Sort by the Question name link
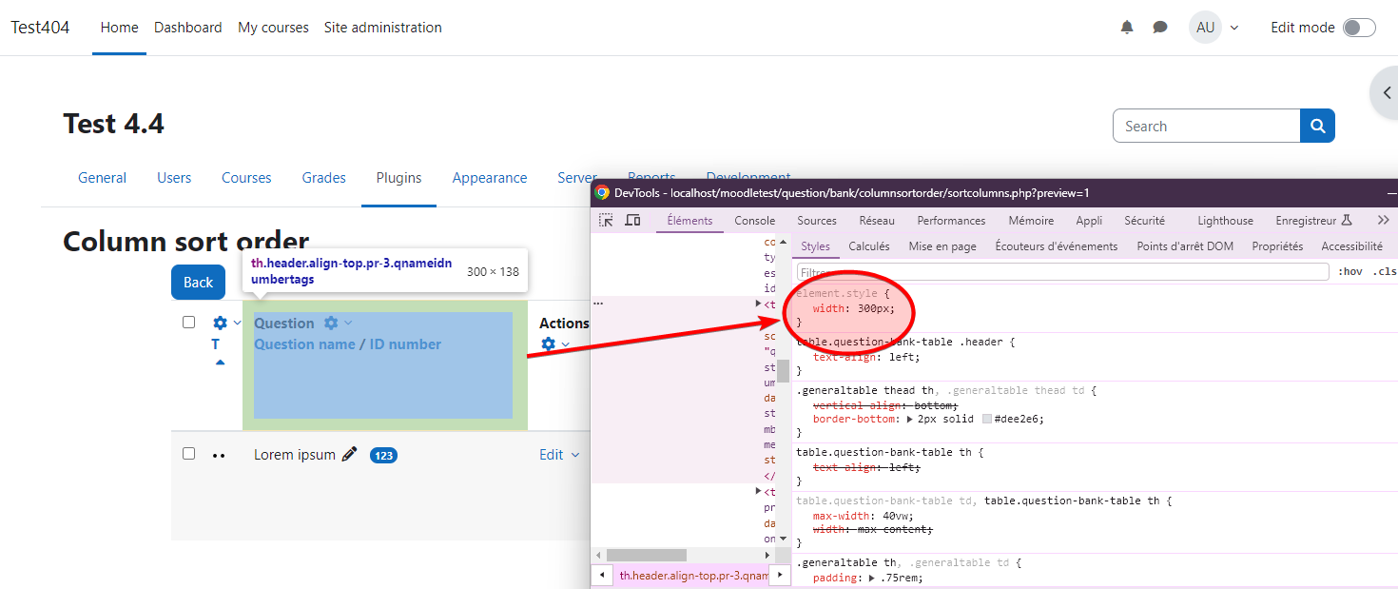This screenshot has width=1398, height=589. coord(304,344)
